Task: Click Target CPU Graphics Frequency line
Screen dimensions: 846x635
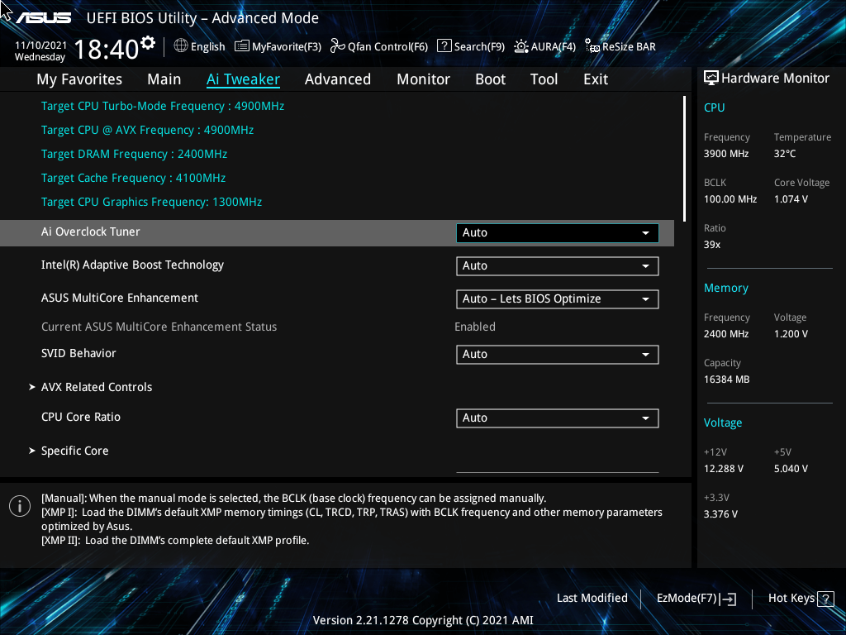Action: (x=152, y=202)
